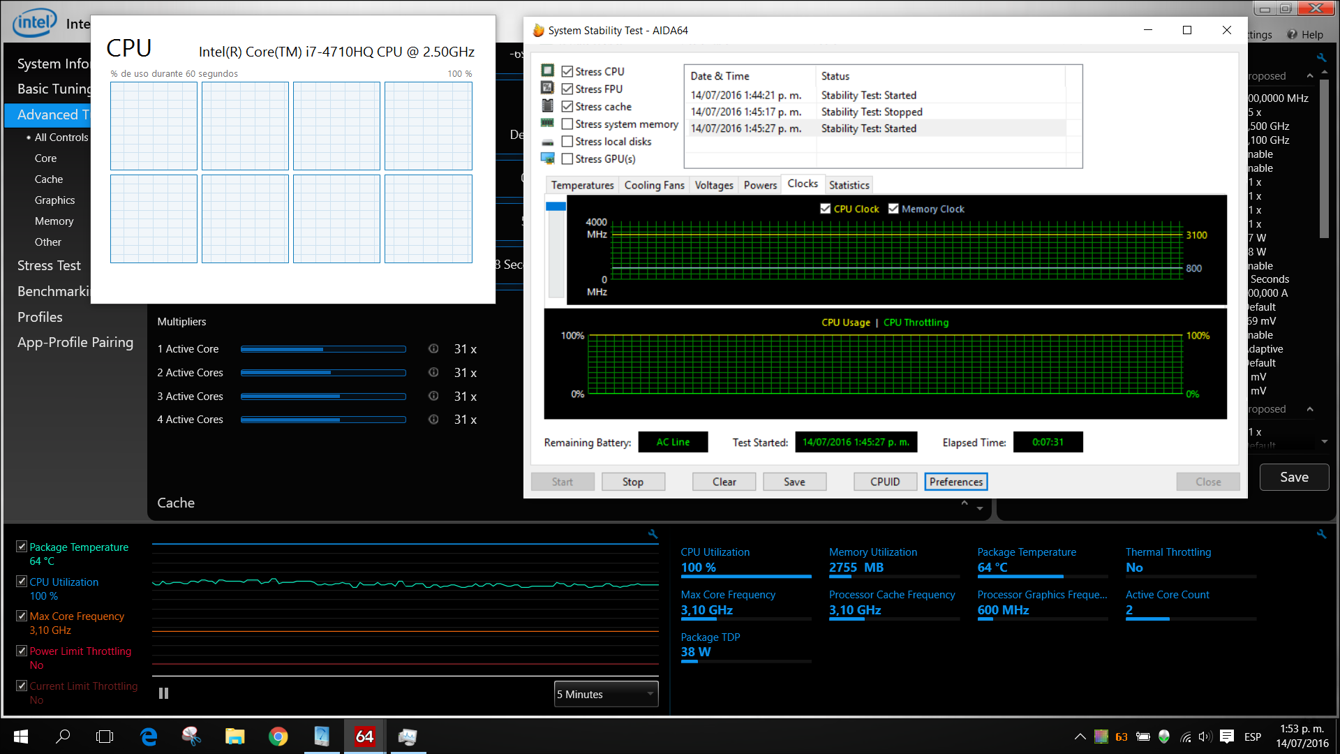Screen dimensions: 1340x754
Task: Switch to Powers tab
Action: coord(760,185)
